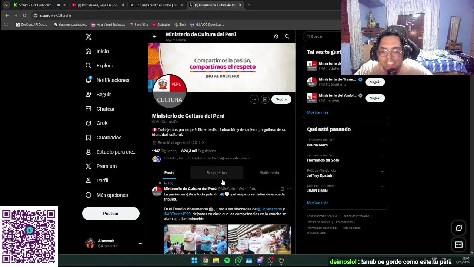Open the tab search dropdown arrow

point(6,5)
